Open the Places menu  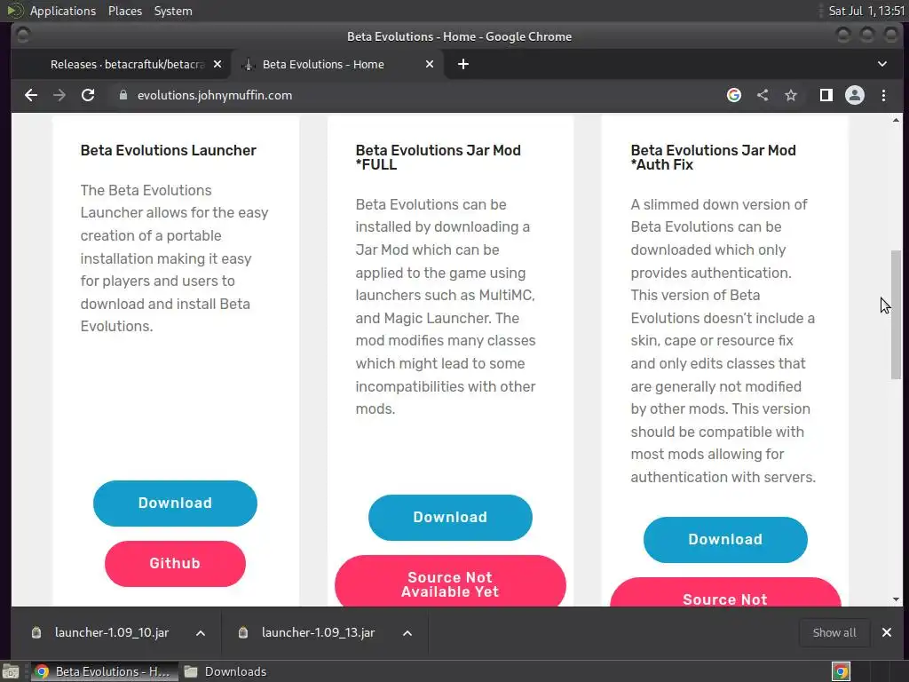point(124,11)
